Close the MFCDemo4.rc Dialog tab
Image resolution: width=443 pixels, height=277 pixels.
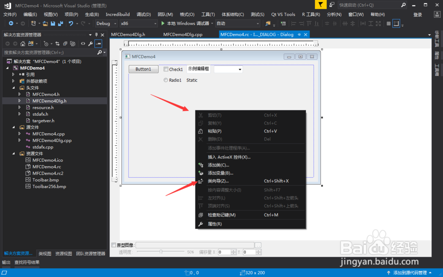click(x=305, y=35)
